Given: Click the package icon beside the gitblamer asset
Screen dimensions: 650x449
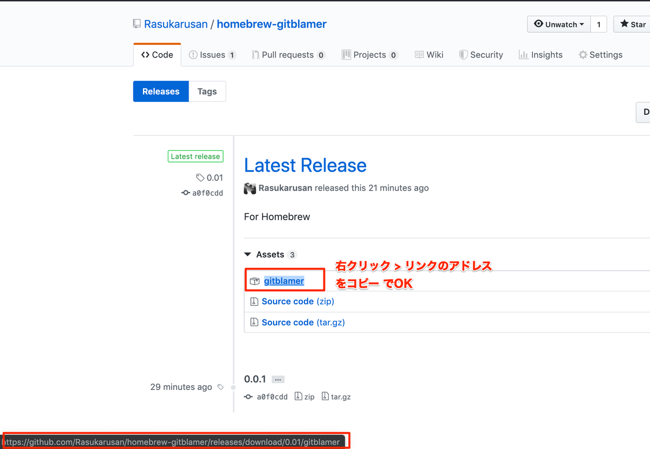Looking at the screenshot, I should pyautogui.click(x=255, y=281).
